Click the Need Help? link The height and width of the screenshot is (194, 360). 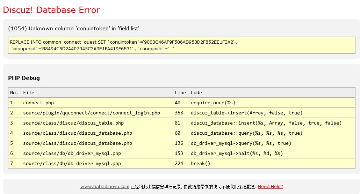coord(270,186)
